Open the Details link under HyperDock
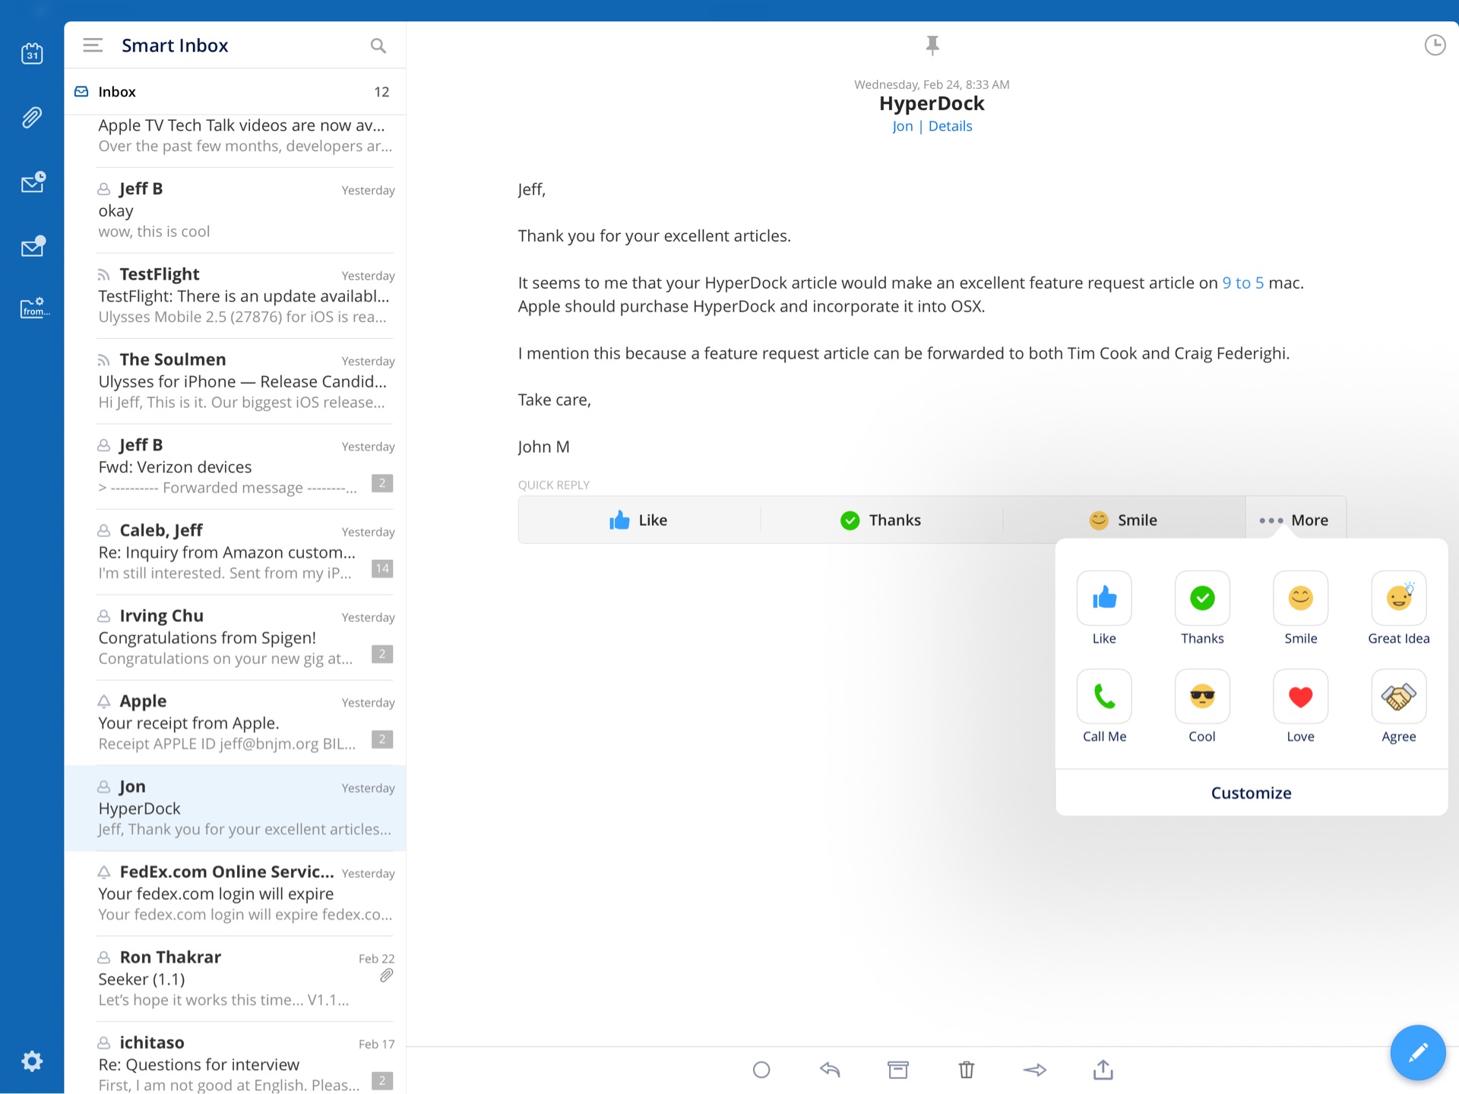 (x=950, y=126)
